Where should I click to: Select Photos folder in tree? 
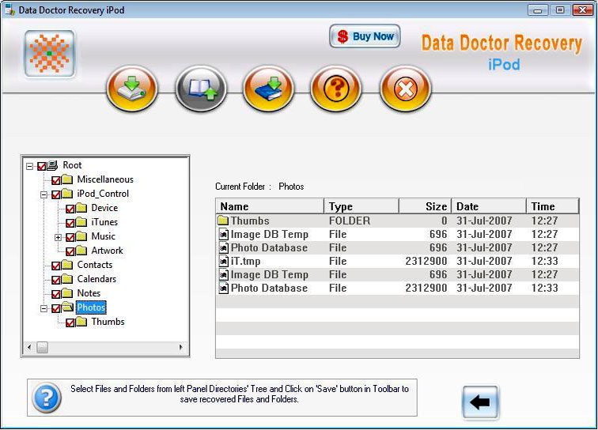tap(91, 307)
